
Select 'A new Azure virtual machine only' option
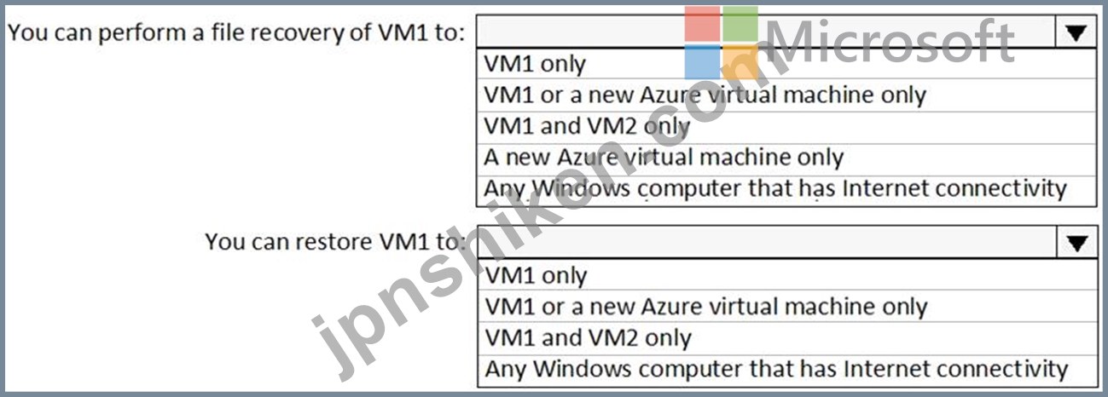coord(664,158)
